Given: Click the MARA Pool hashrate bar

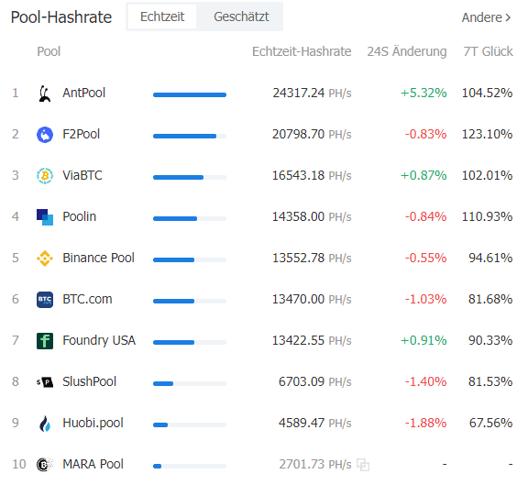Looking at the screenshot, I should [190, 466].
